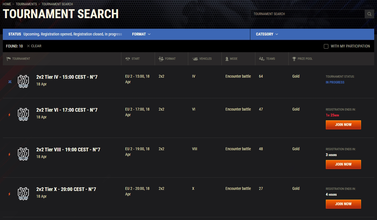
Task: Expand the Format filter dropdown
Action: coord(141,34)
